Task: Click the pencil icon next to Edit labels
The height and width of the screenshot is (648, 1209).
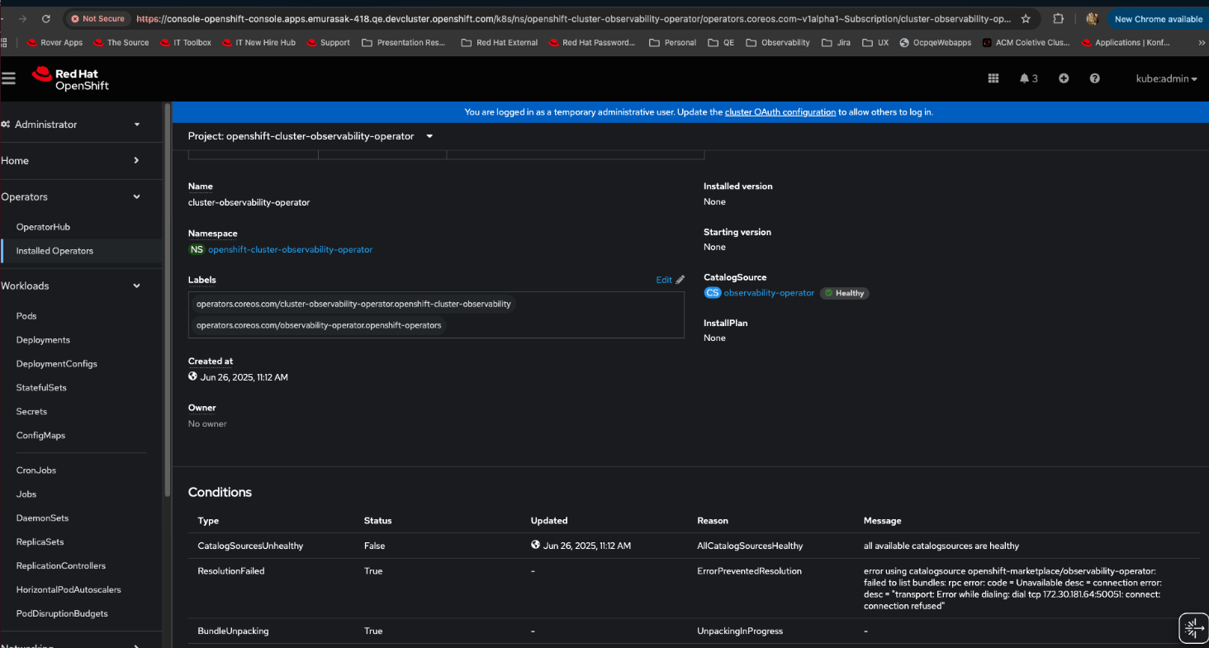Action: coord(680,280)
